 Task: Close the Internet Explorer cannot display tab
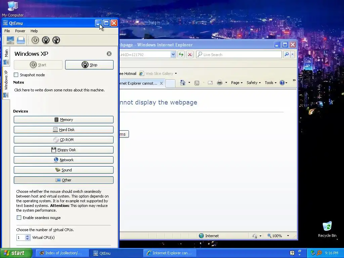point(162,83)
